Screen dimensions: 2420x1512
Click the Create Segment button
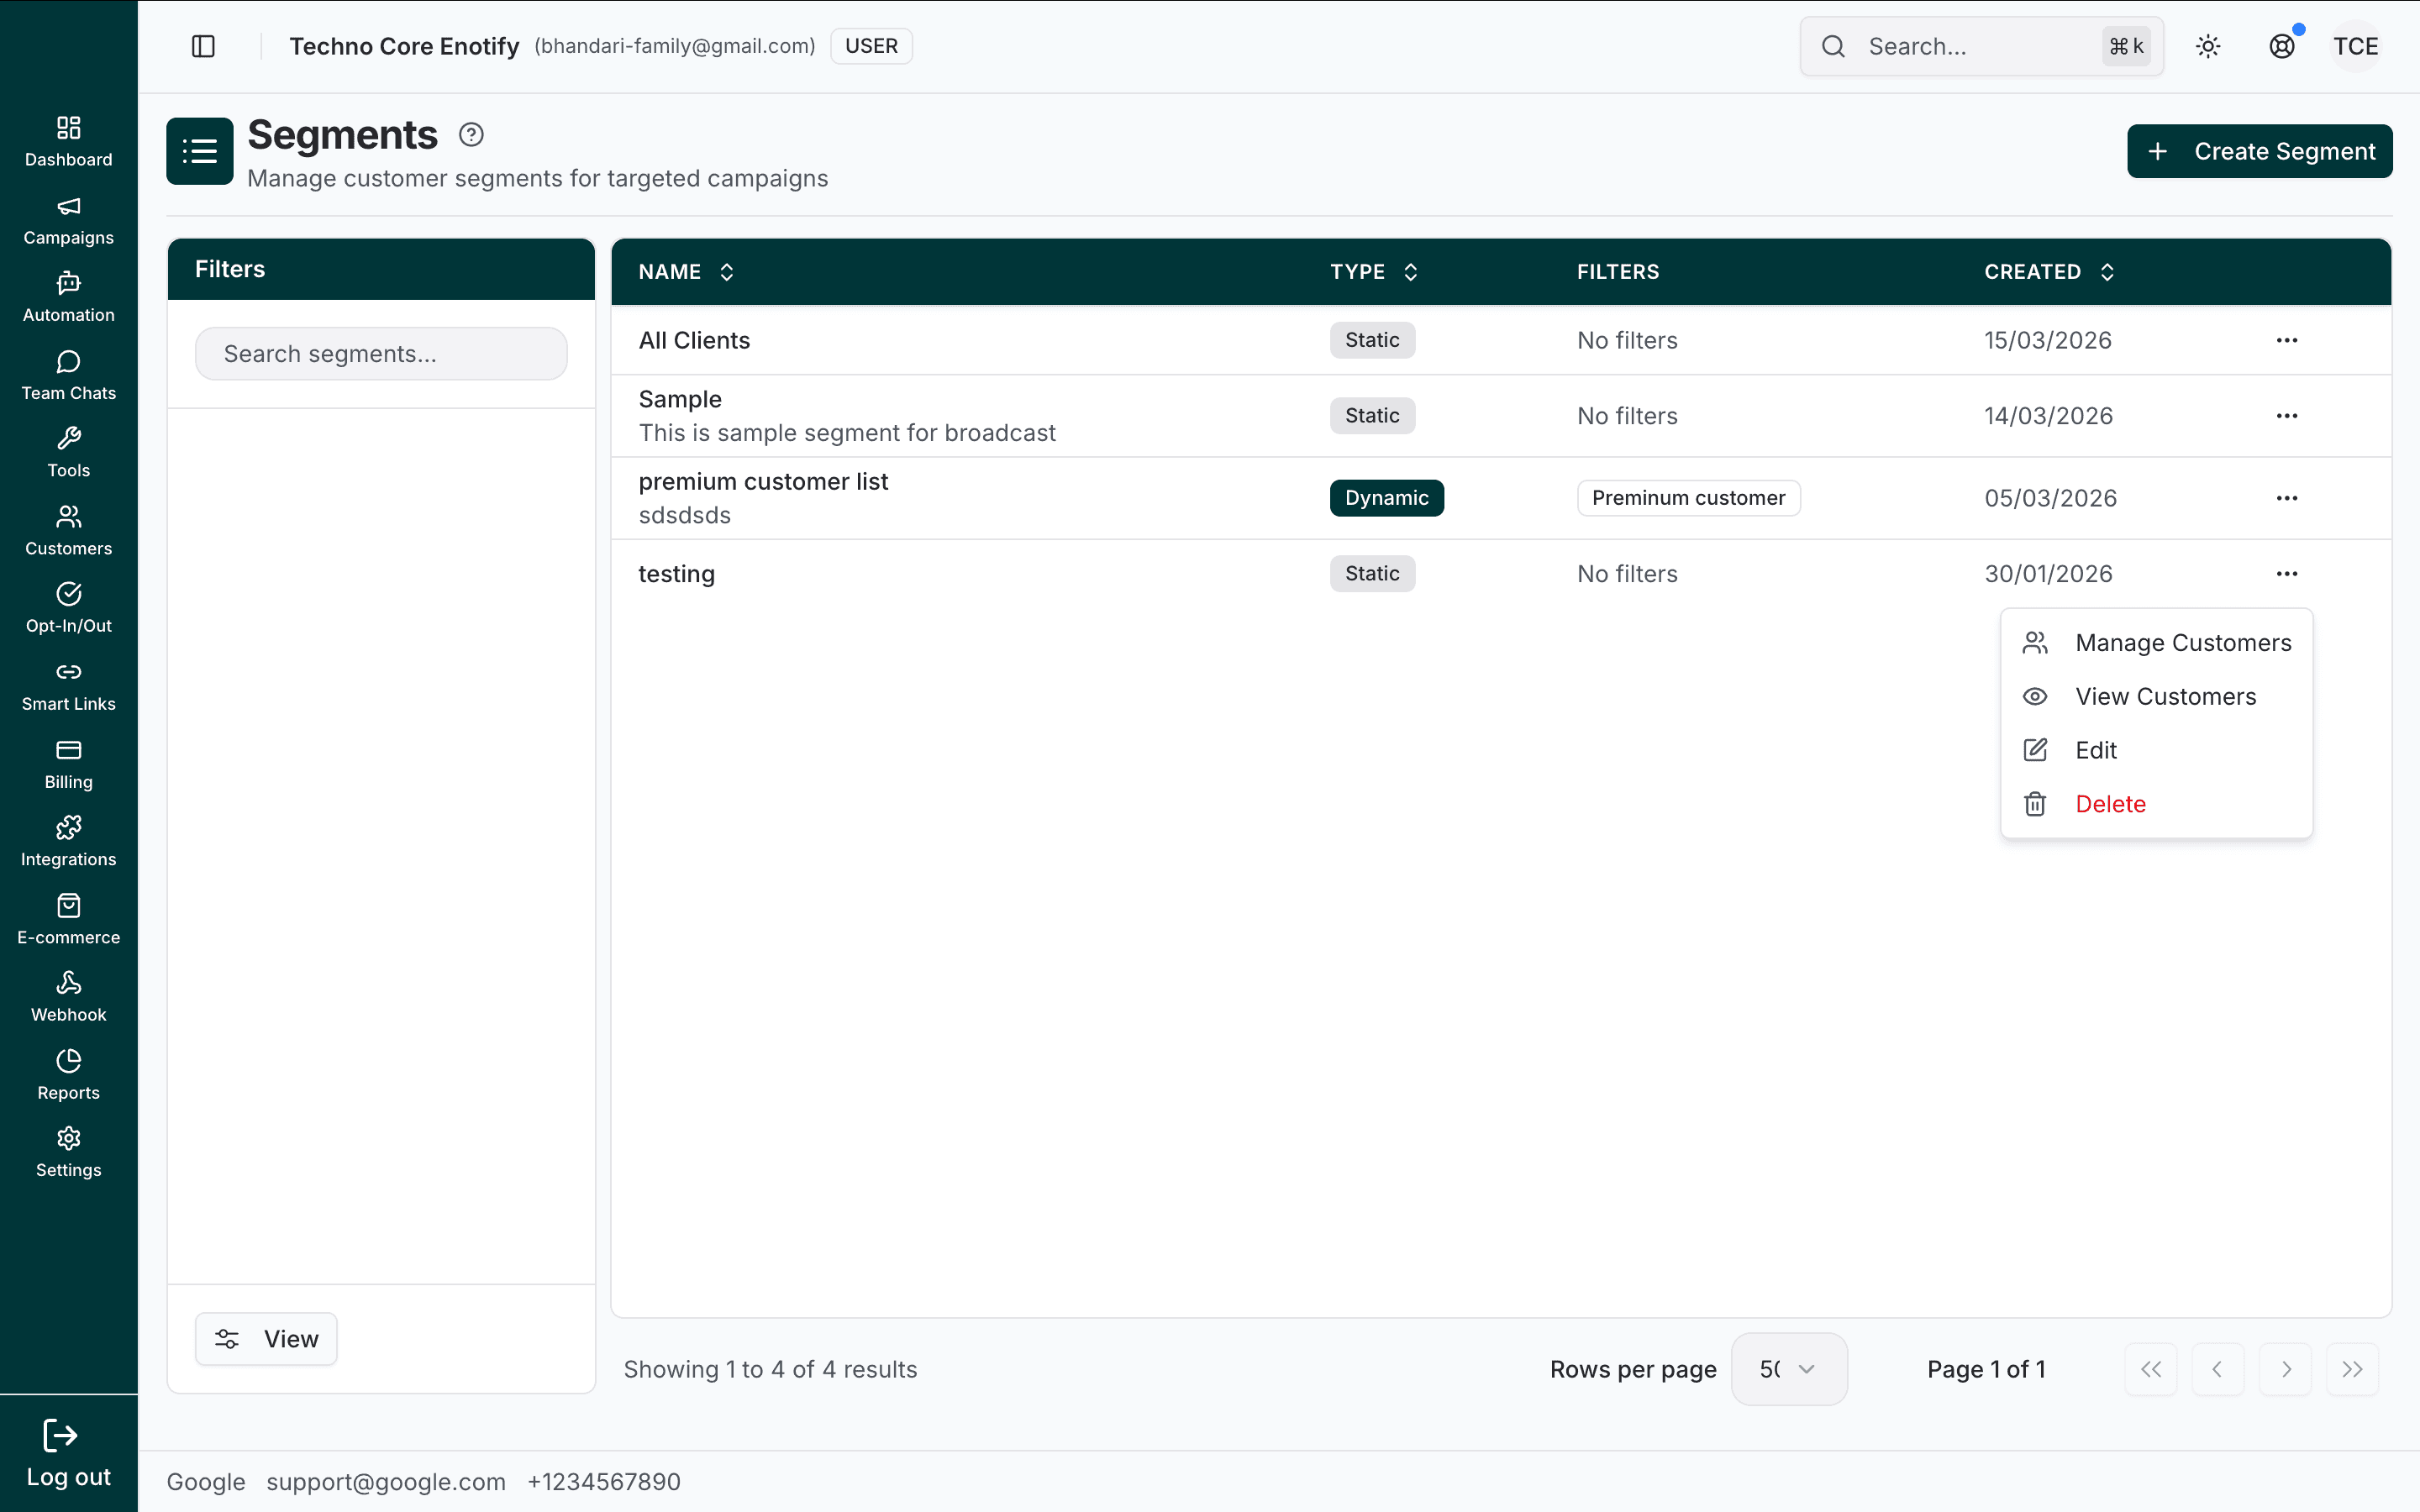tap(2259, 151)
